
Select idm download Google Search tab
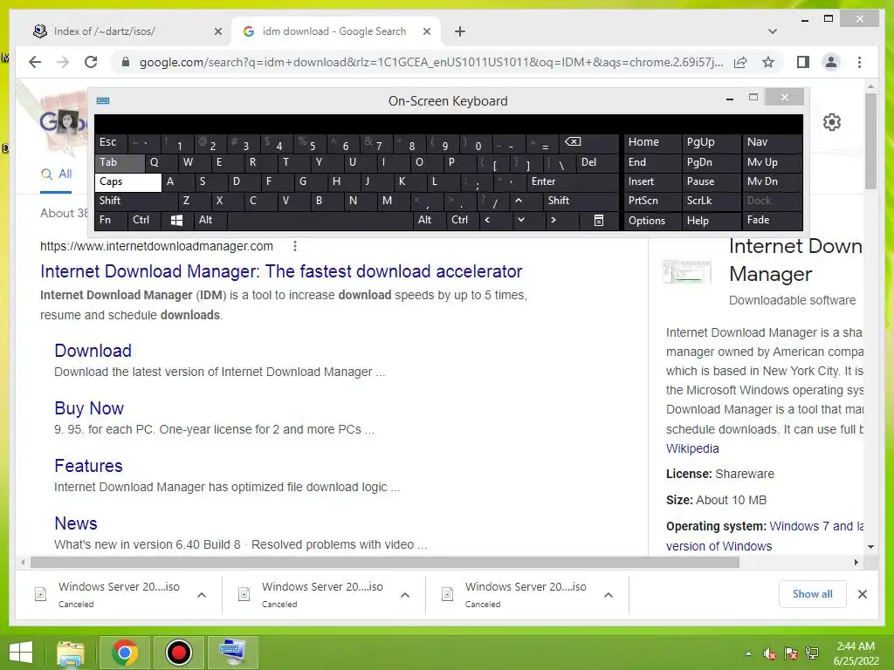pos(334,31)
